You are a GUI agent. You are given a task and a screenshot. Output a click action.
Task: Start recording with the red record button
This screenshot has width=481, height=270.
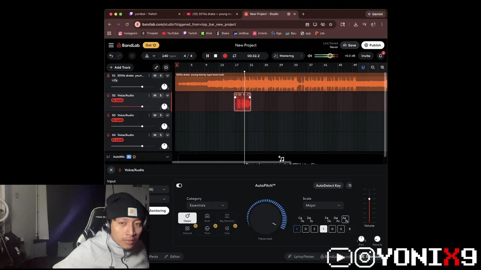tap(225, 56)
